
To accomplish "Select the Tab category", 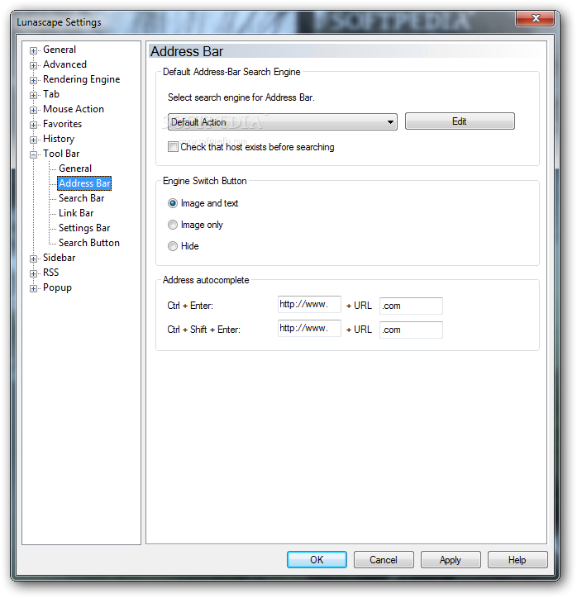I will pos(51,94).
